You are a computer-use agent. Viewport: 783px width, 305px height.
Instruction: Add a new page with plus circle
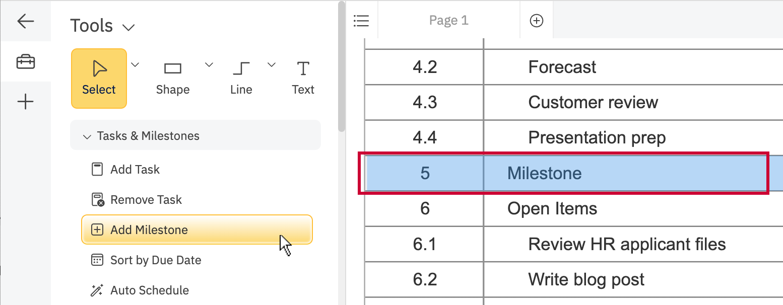(537, 21)
